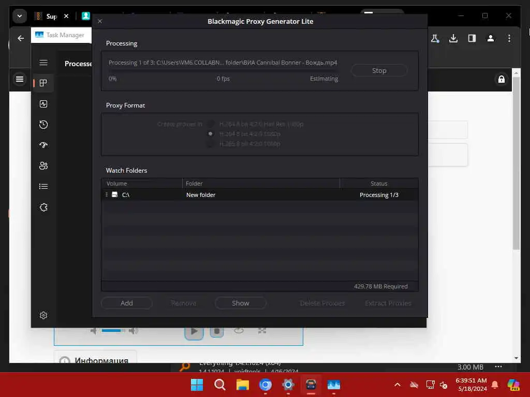Open Task Manager Processes page icon
This screenshot has height=397, width=530.
click(43, 83)
